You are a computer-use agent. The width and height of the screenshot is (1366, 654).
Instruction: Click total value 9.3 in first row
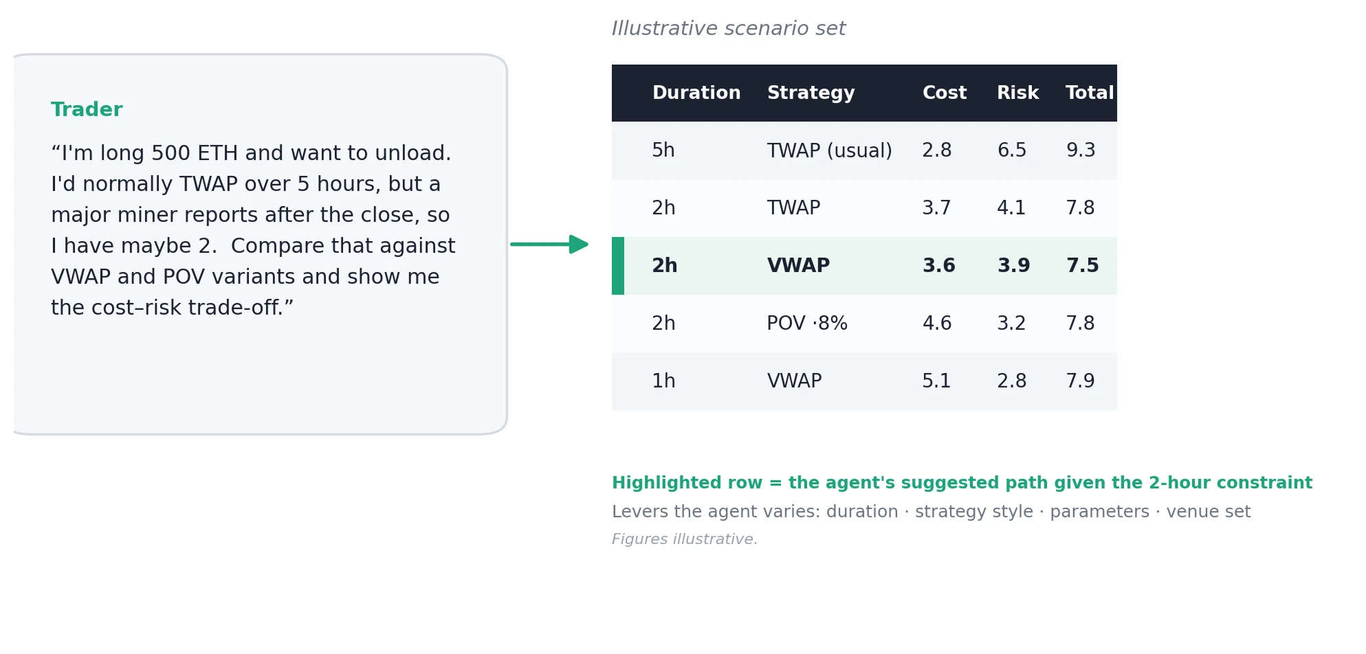[x=1081, y=150]
